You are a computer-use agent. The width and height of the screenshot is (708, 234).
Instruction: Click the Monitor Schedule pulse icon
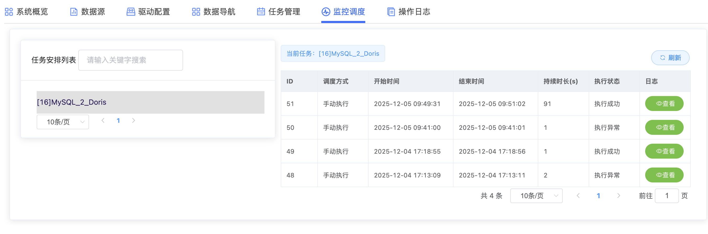pyautogui.click(x=326, y=12)
